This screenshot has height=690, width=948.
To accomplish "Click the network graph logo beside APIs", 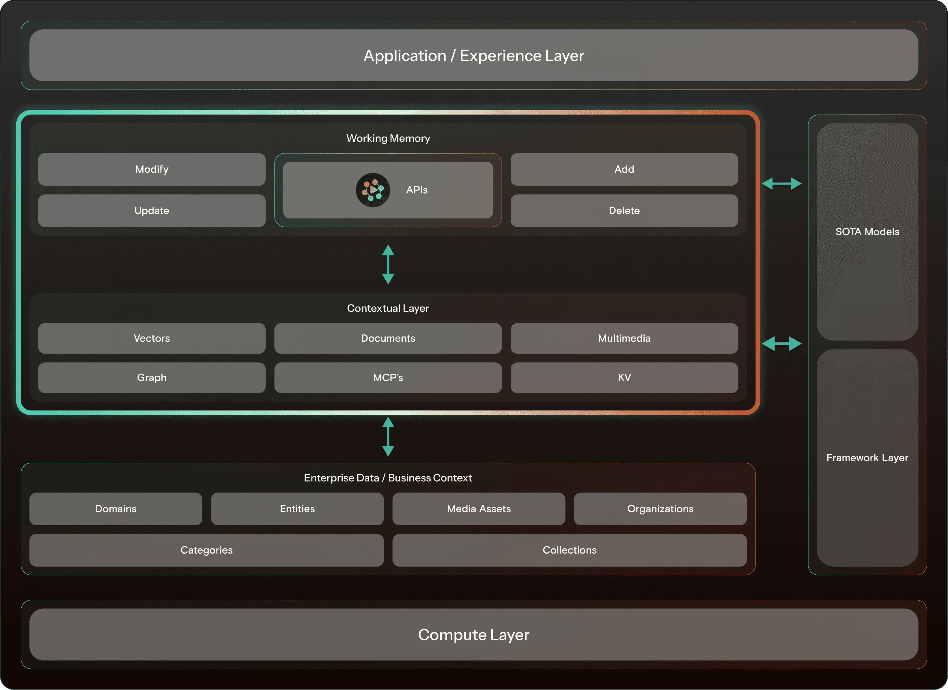I will (x=373, y=190).
